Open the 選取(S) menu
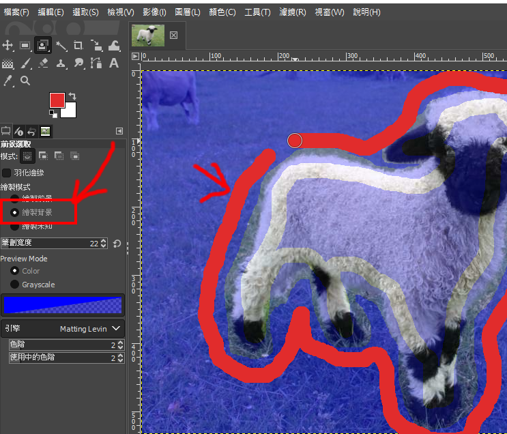507x434 pixels. click(x=85, y=12)
